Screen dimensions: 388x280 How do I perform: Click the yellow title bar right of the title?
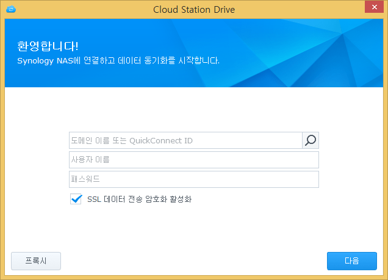pyautogui.click(x=300, y=9)
